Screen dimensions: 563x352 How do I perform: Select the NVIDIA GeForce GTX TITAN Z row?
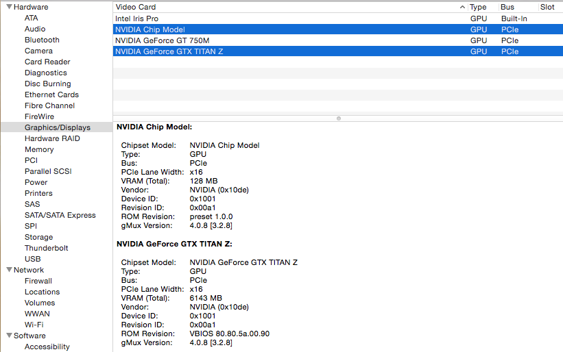click(338, 51)
